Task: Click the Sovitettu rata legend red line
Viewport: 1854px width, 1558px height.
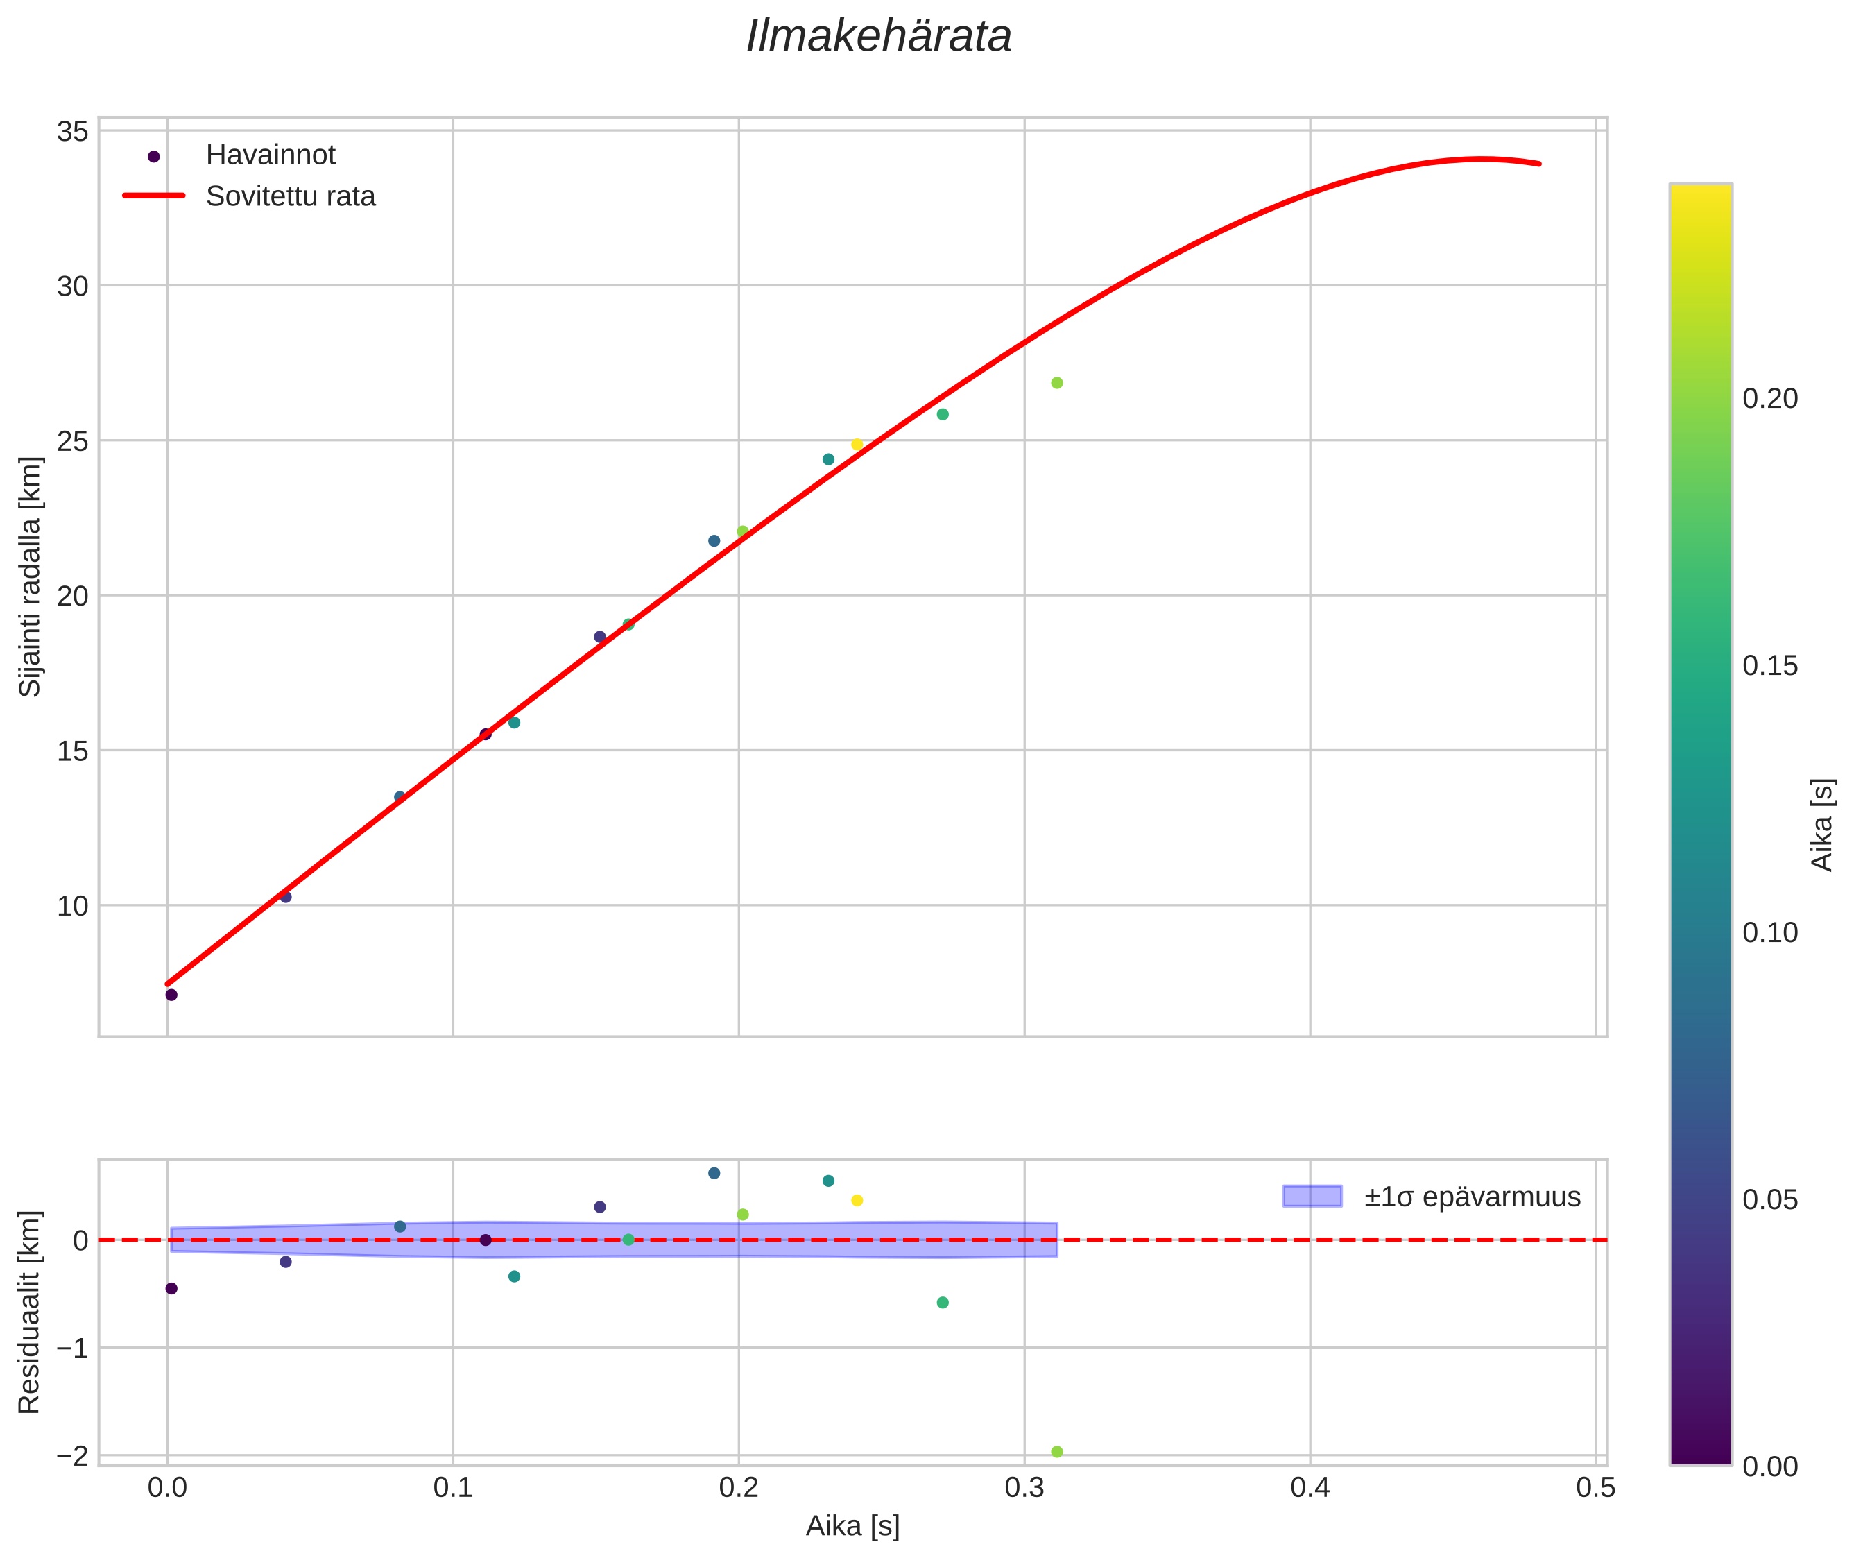Action: click(x=154, y=196)
